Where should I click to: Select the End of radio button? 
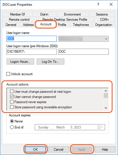point(12,127)
